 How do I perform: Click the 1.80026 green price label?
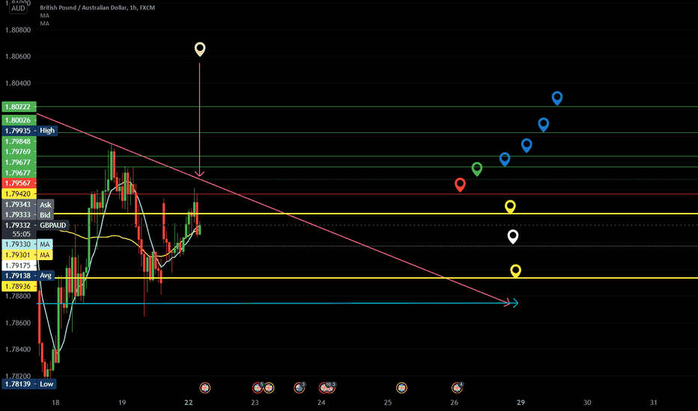(x=19, y=120)
